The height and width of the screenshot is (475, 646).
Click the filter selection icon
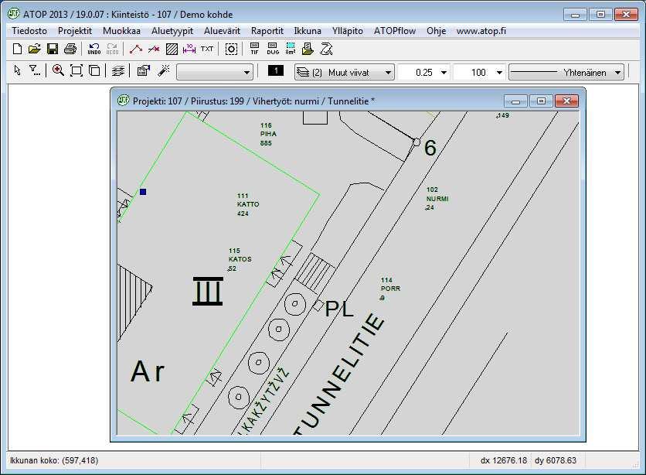coord(35,70)
